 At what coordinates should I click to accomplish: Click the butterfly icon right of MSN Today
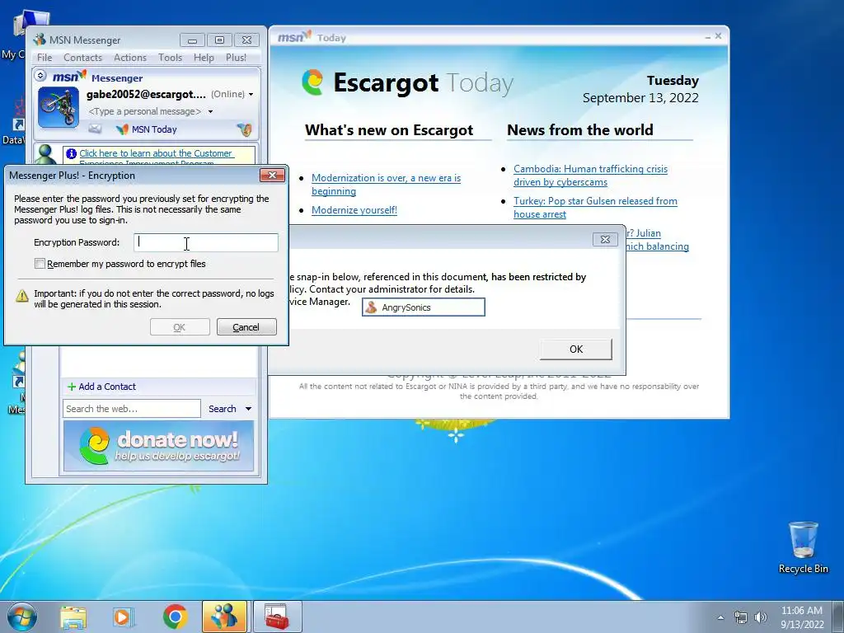(x=244, y=129)
